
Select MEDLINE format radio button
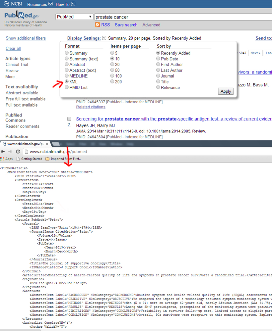67,75
